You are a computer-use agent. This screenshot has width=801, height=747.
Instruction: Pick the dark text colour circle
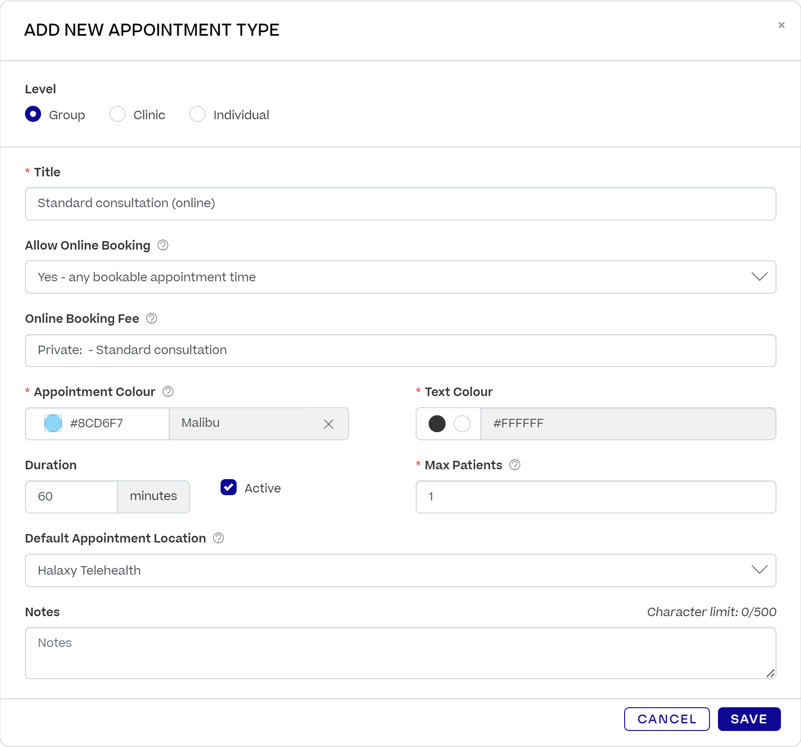[437, 424]
